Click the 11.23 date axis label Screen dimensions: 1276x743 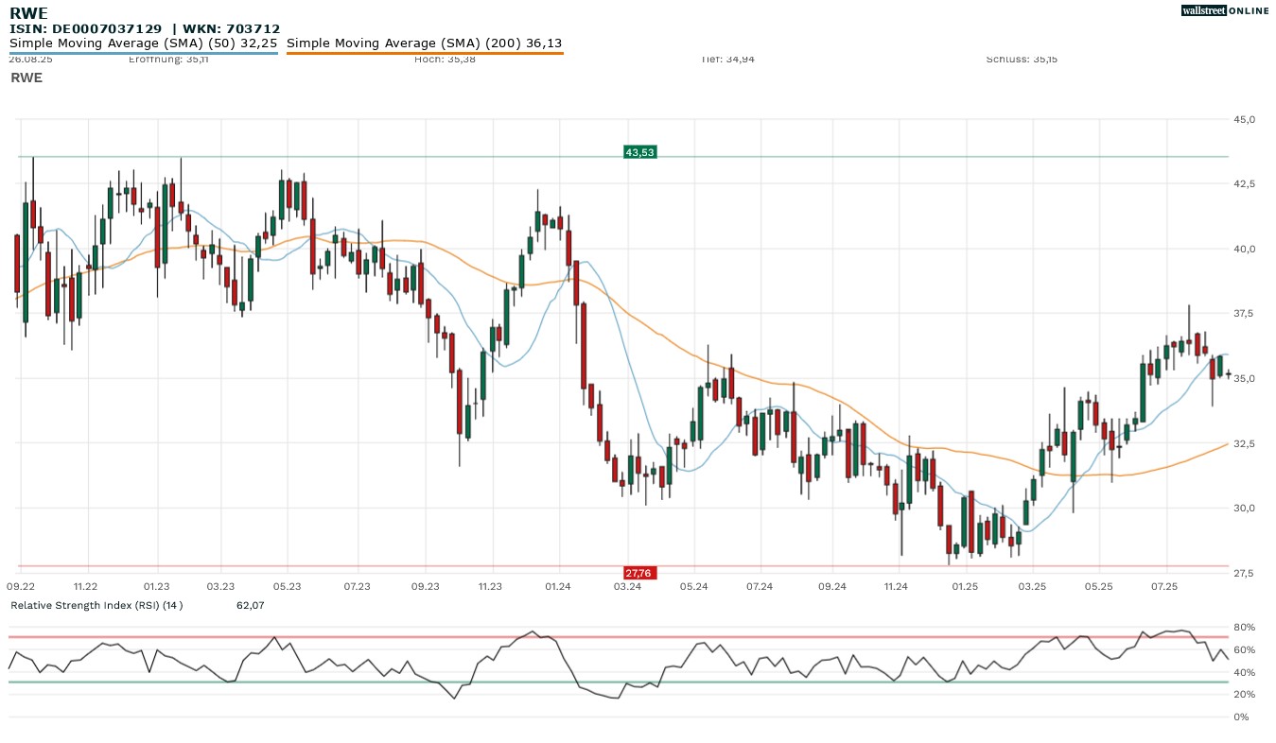pyautogui.click(x=489, y=586)
